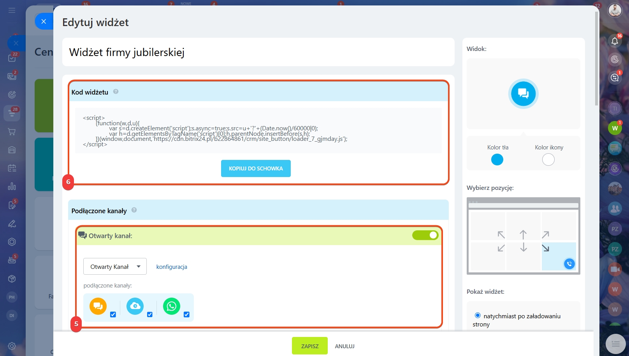Uncheck the orange live chat channel checkbox
Viewport: 629px width, 356px height.
113,314
